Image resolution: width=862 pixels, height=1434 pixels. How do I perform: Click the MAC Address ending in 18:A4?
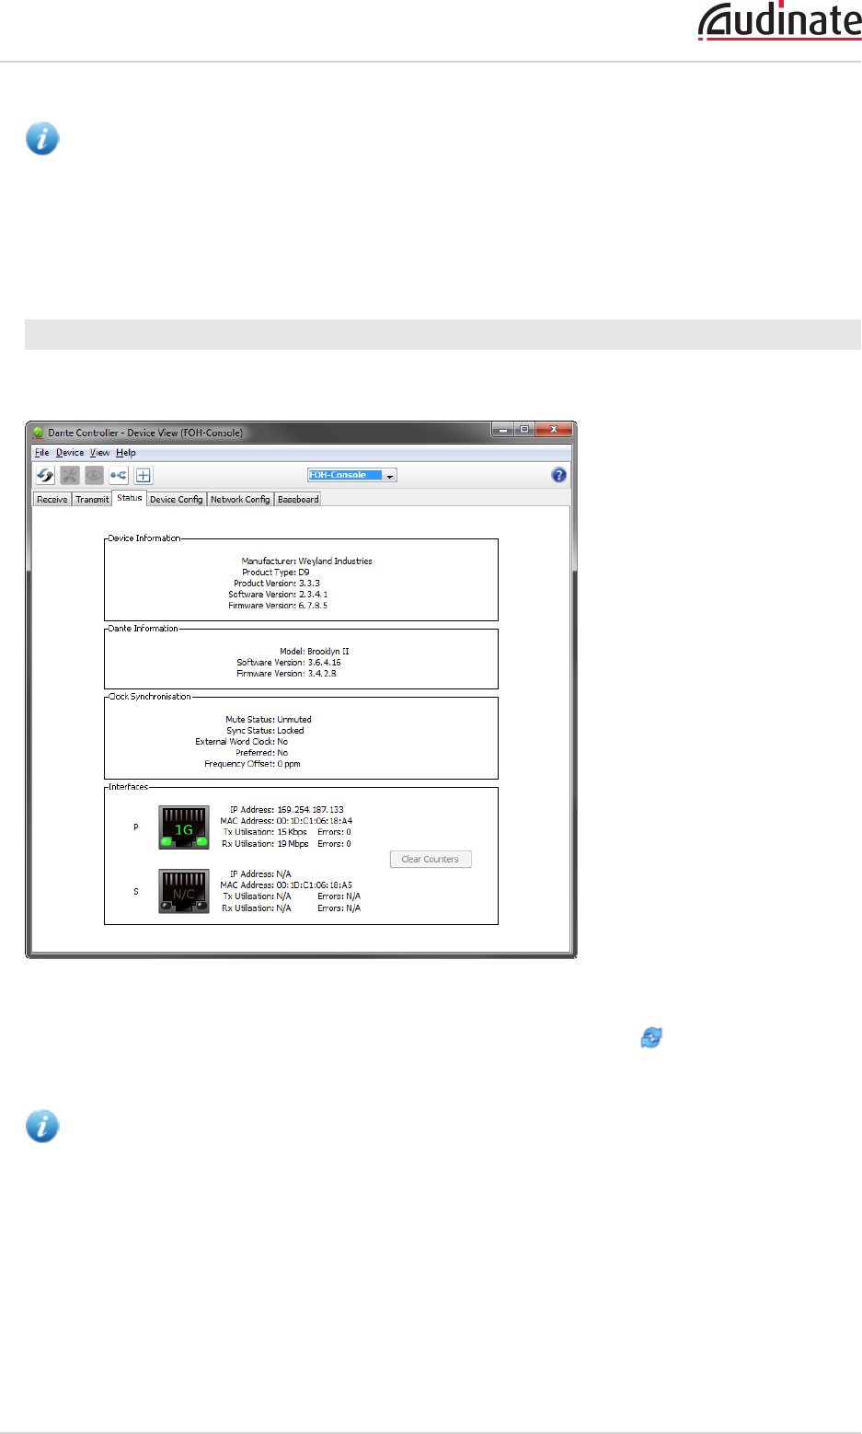click(x=286, y=820)
